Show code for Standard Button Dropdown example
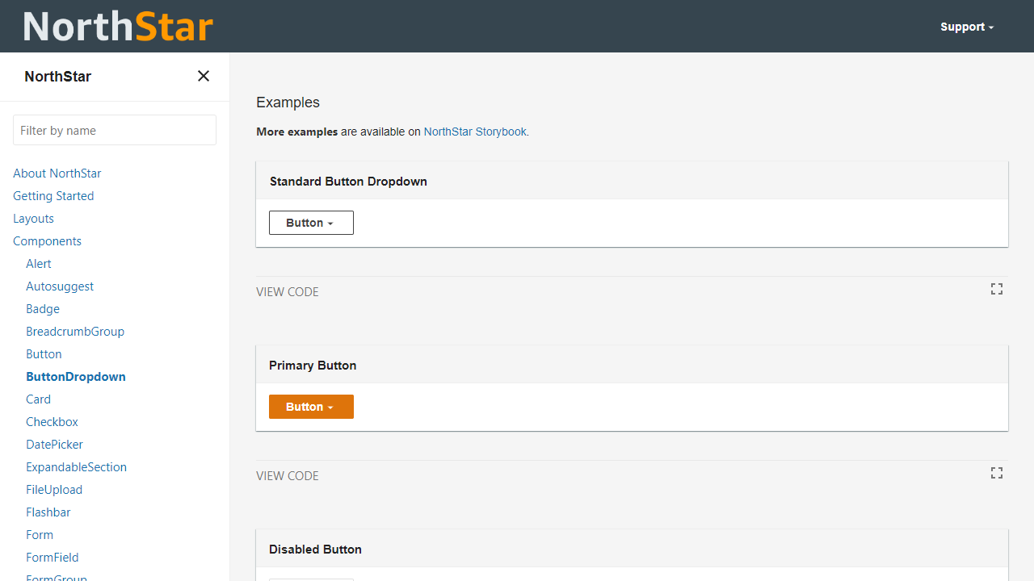 pyautogui.click(x=288, y=292)
